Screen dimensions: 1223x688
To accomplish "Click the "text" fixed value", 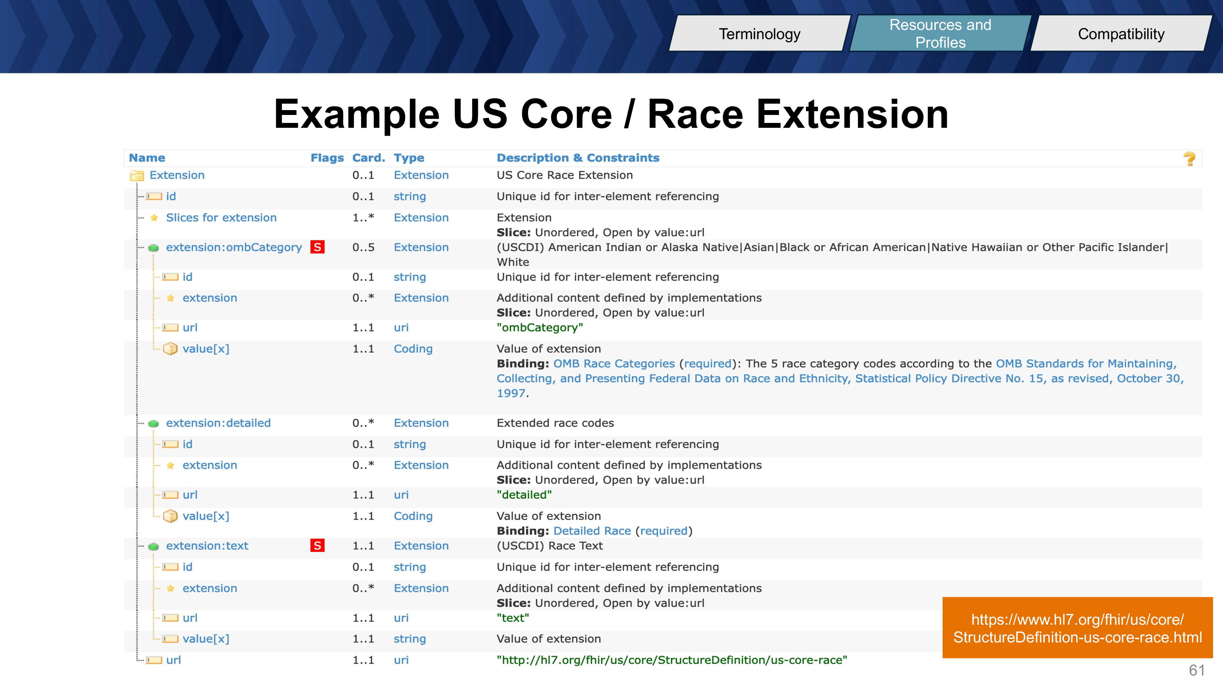I will pos(513,618).
